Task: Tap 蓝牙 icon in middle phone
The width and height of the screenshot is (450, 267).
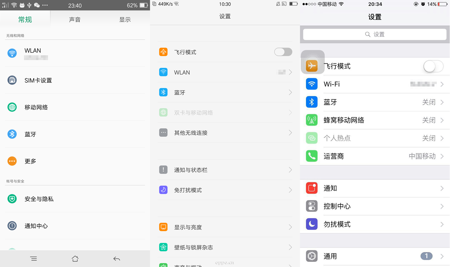Action: (163, 92)
